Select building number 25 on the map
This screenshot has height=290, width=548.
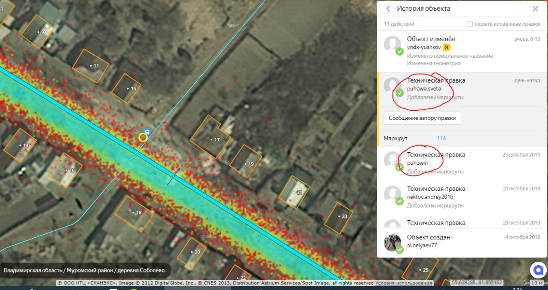[420, 270]
